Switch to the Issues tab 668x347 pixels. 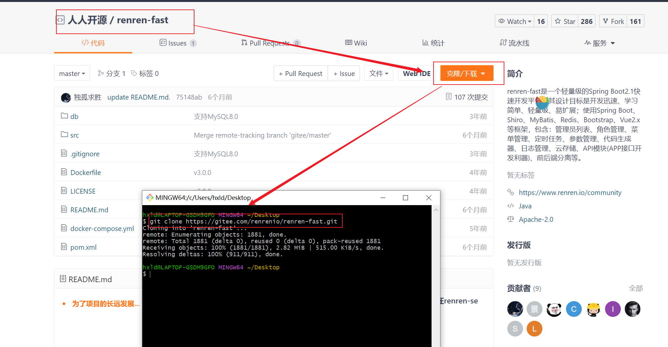178,43
